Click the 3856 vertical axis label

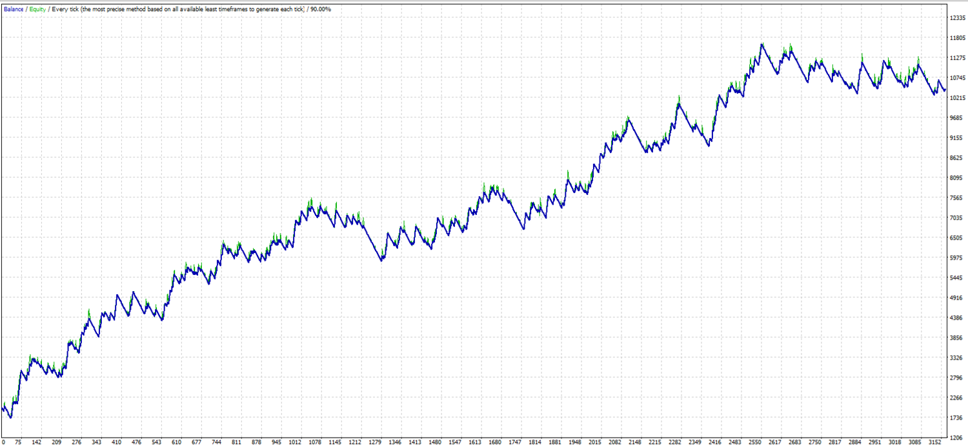coord(958,338)
